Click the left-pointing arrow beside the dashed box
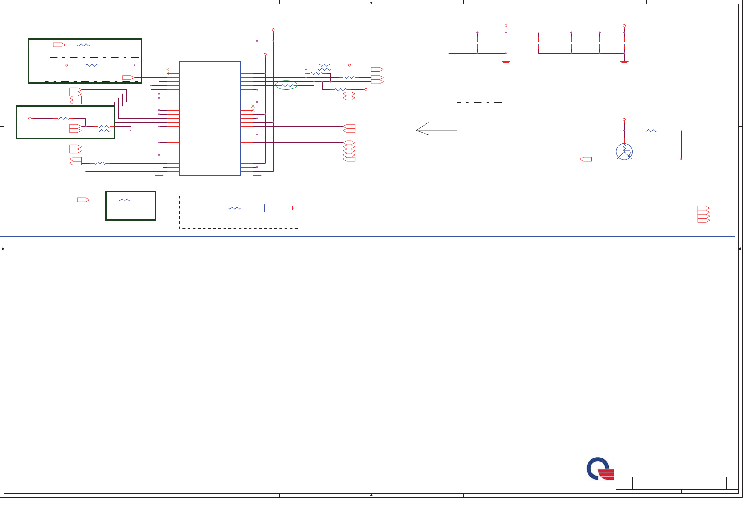 pyautogui.click(x=423, y=129)
